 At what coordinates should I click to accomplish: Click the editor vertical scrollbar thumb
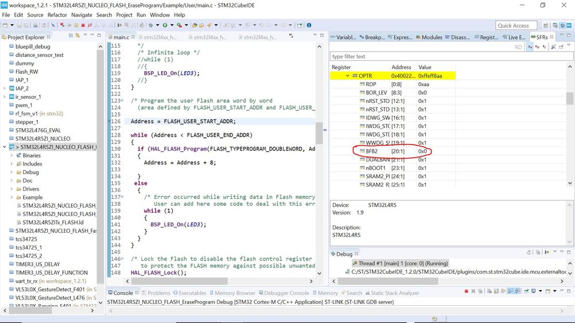click(x=319, y=133)
